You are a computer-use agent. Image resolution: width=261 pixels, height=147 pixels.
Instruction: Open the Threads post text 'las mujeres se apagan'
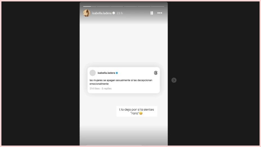coord(121,82)
